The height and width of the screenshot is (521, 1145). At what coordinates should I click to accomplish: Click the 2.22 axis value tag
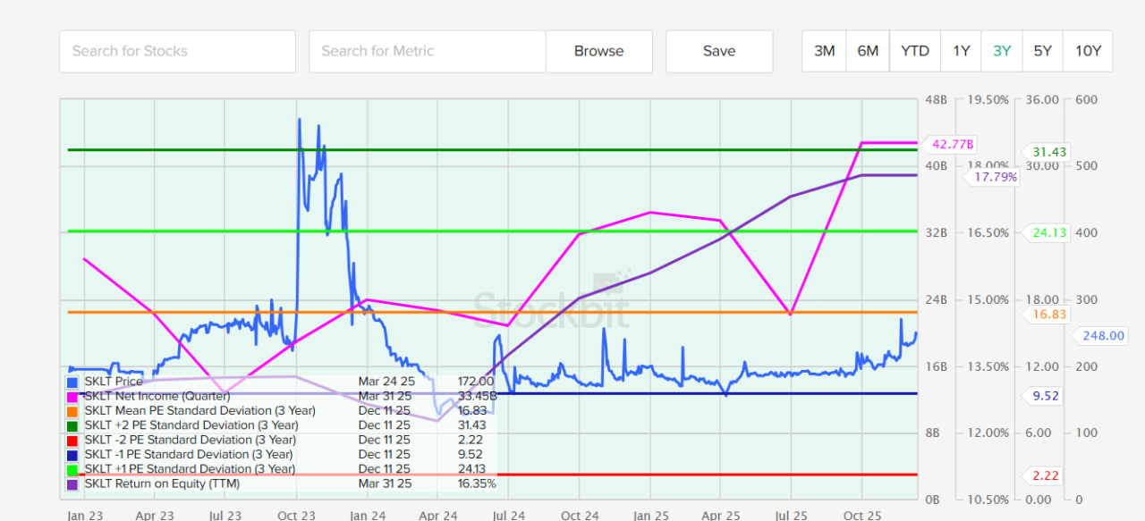click(x=1044, y=475)
